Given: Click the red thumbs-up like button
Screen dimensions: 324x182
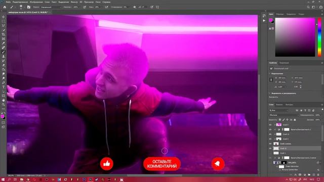Looking at the screenshot, I should pos(107,164).
